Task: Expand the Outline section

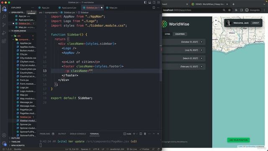Action: [x=15, y=138]
